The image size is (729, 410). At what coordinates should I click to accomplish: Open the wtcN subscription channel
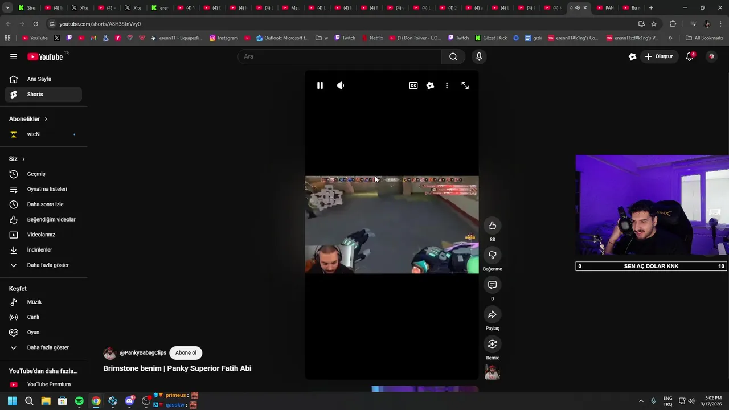[43, 134]
